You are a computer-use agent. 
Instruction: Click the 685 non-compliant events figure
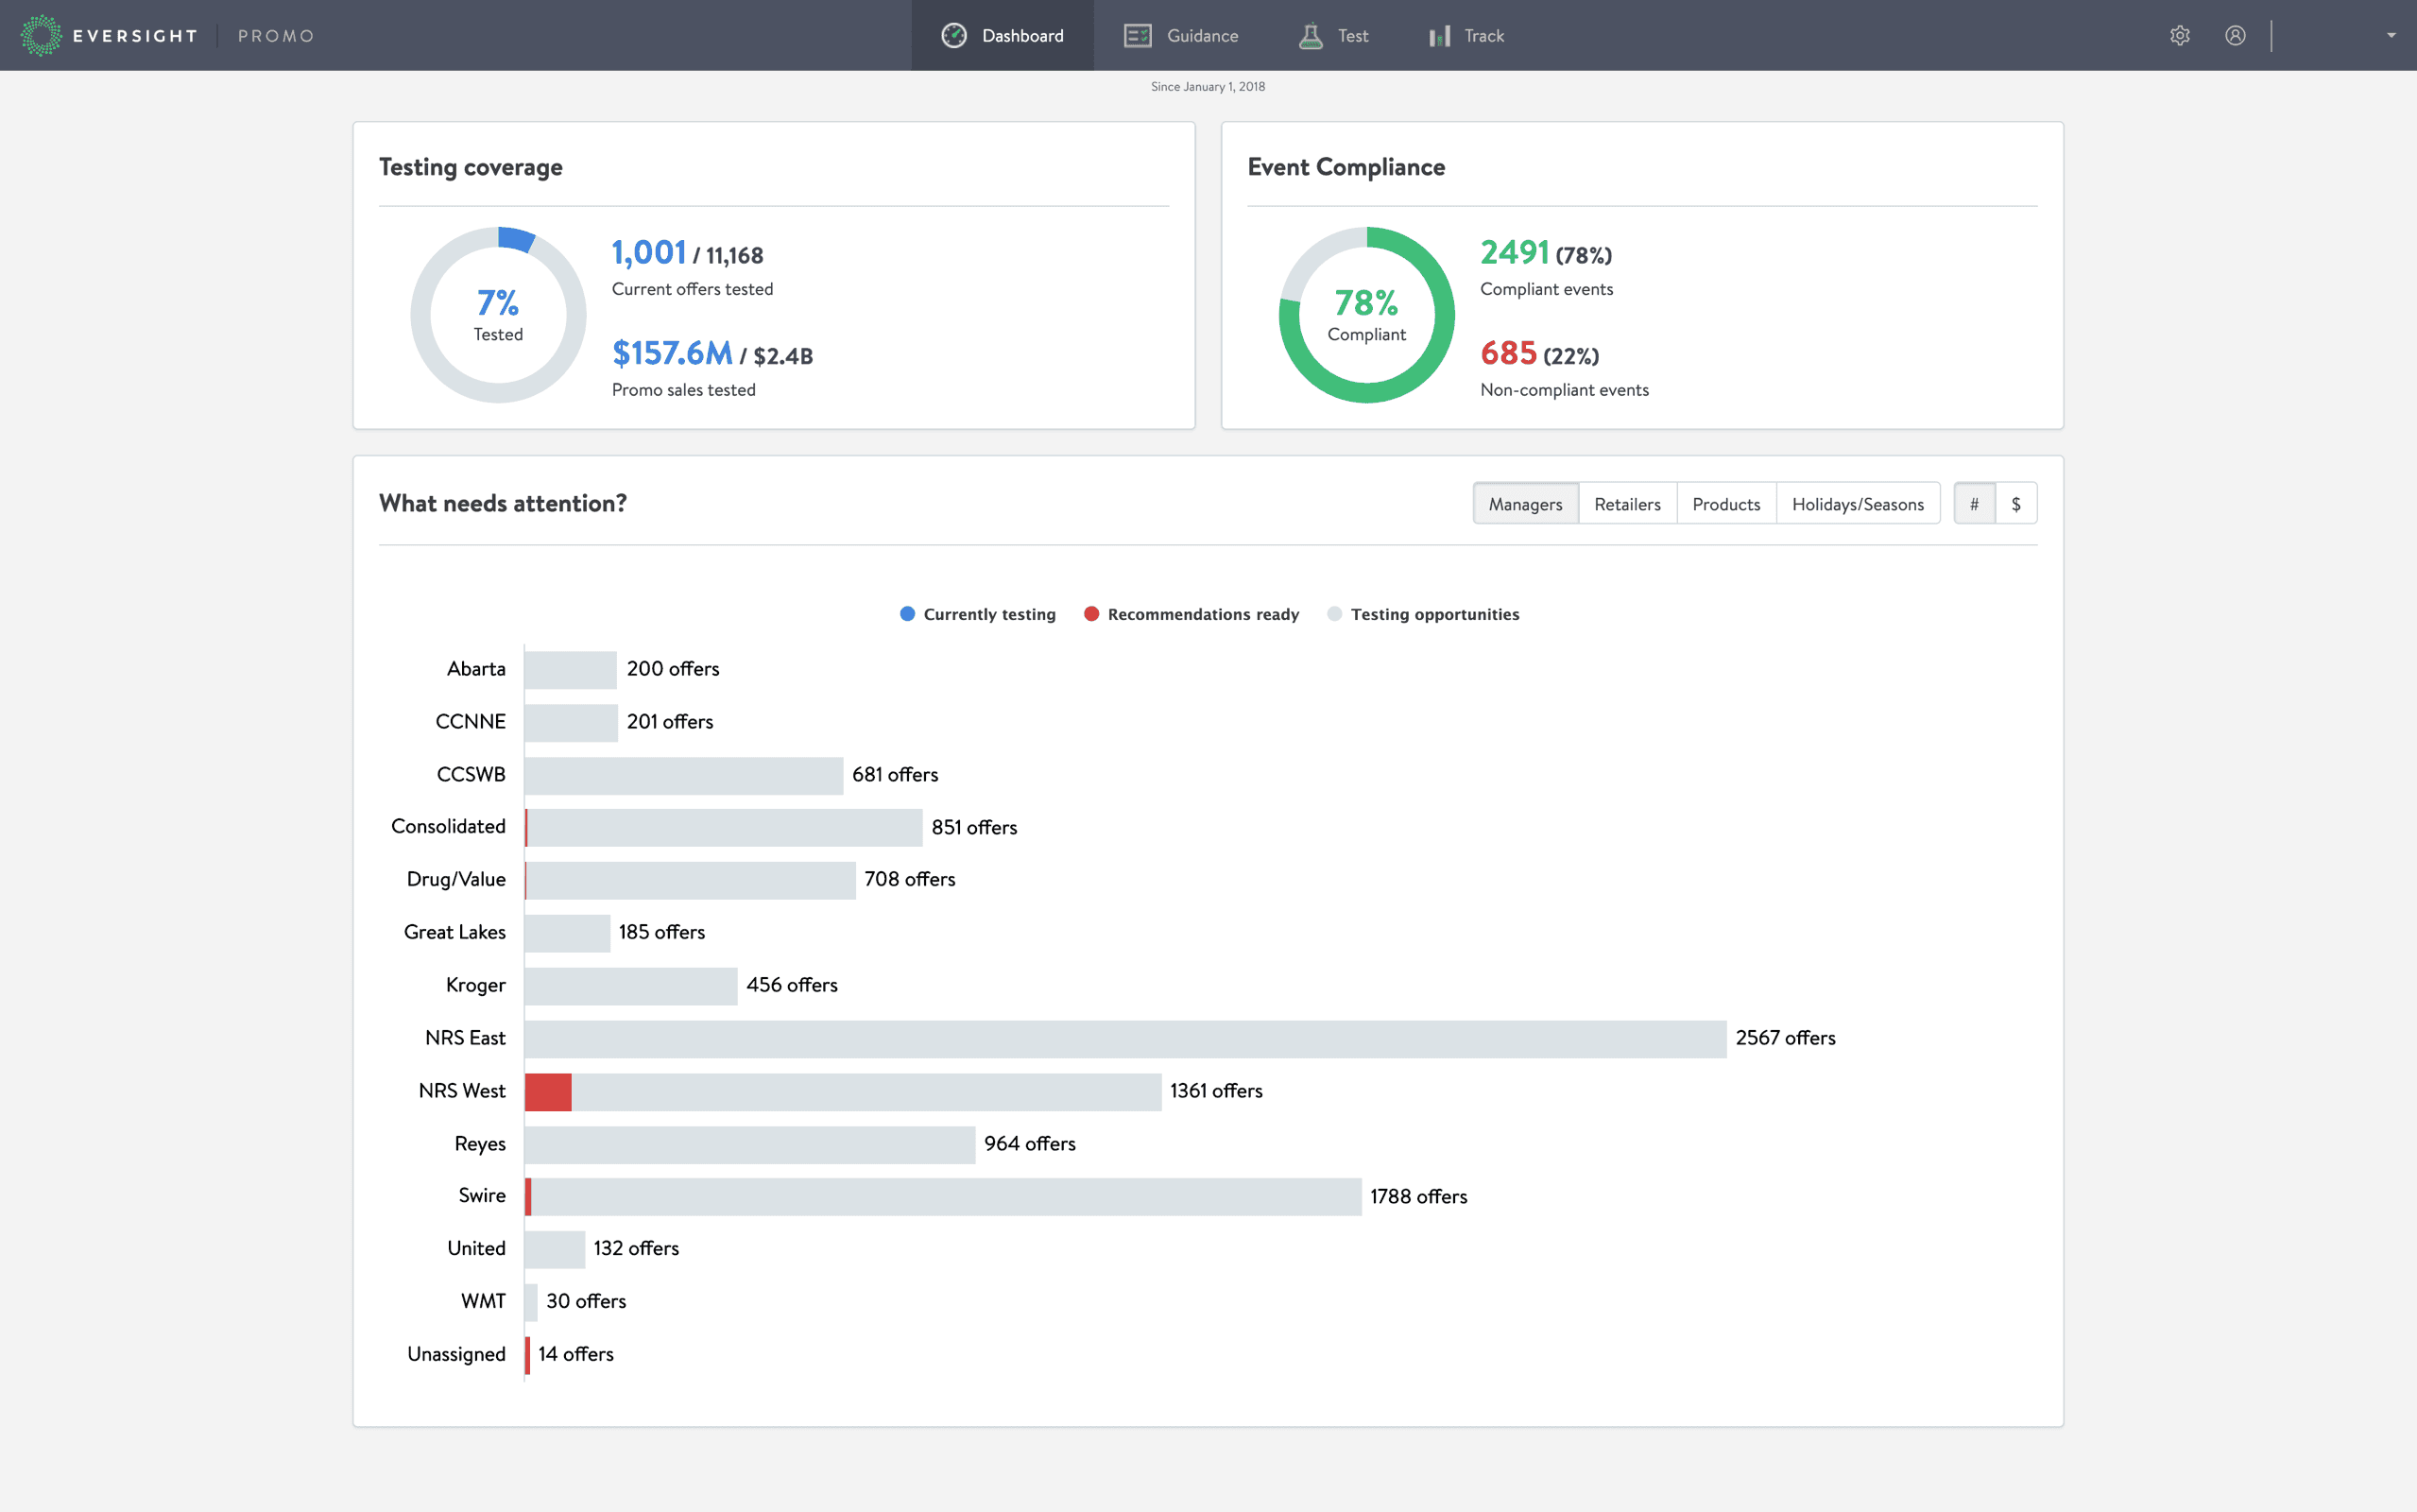click(x=1508, y=353)
